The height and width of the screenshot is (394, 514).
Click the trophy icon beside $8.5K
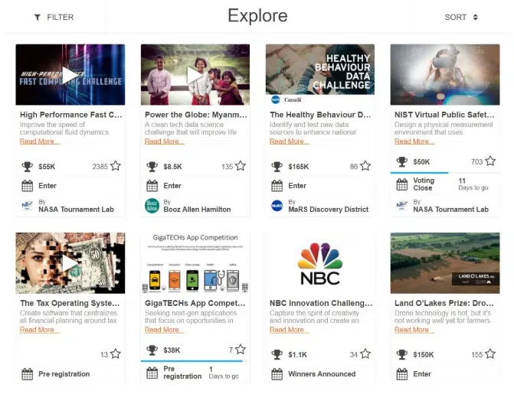(152, 167)
